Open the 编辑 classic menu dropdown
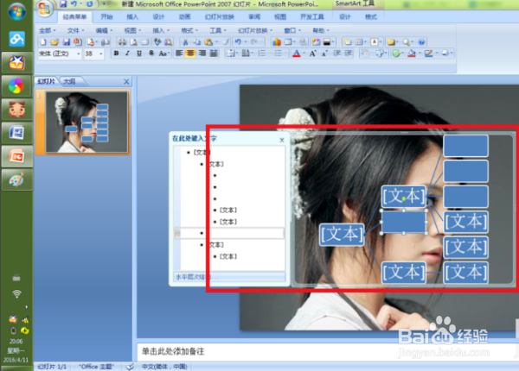 pyautogui.click(x=104, y=30)
